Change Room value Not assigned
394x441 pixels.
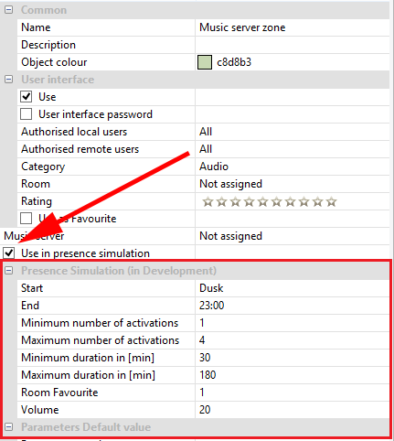[x=292, y=184]
